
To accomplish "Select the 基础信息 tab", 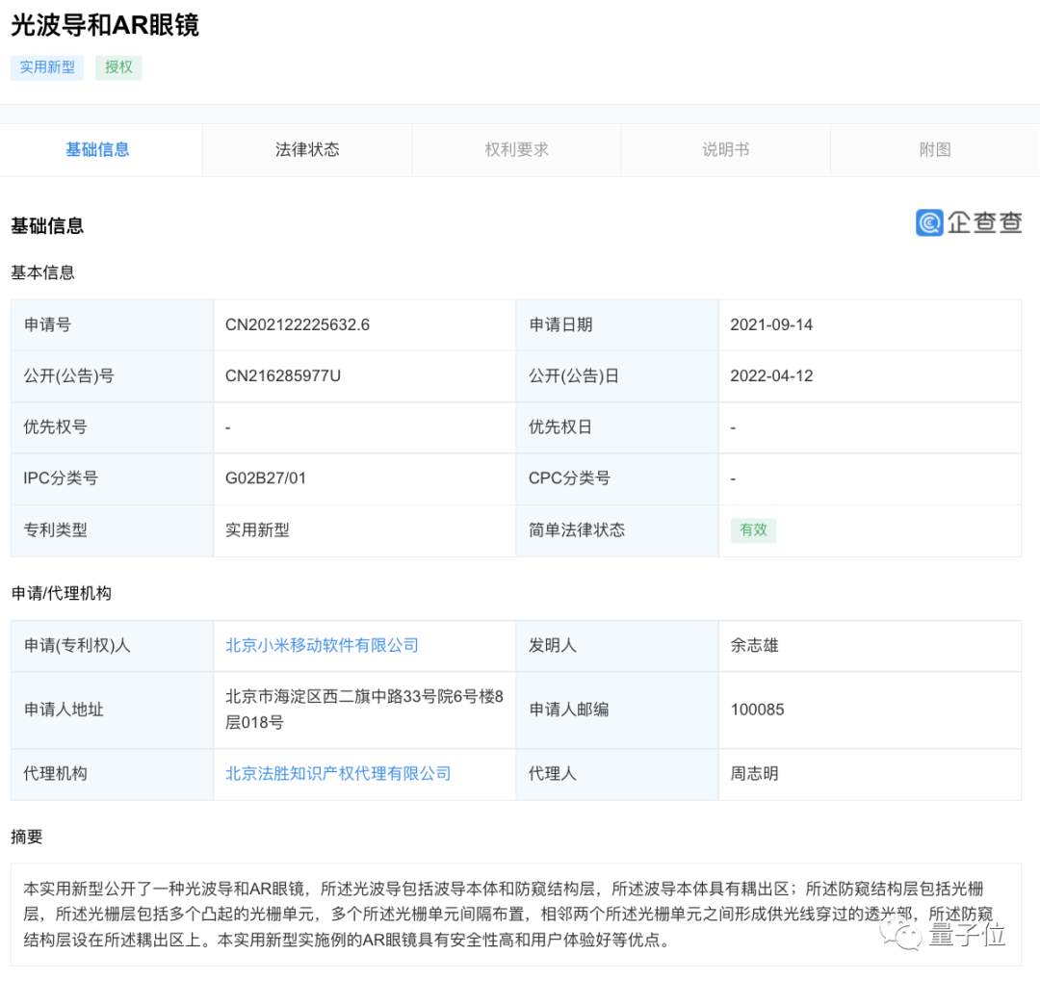I will click(x=97, y=149).
